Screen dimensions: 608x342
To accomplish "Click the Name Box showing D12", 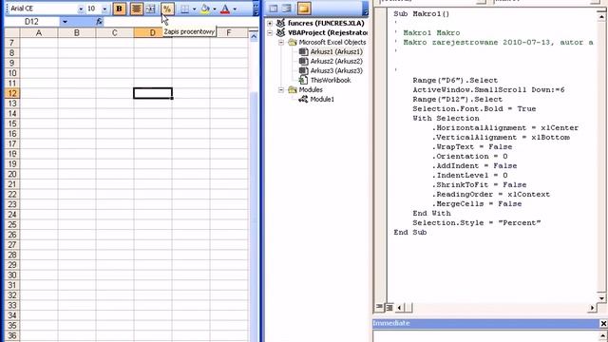I will coord(32,22).
